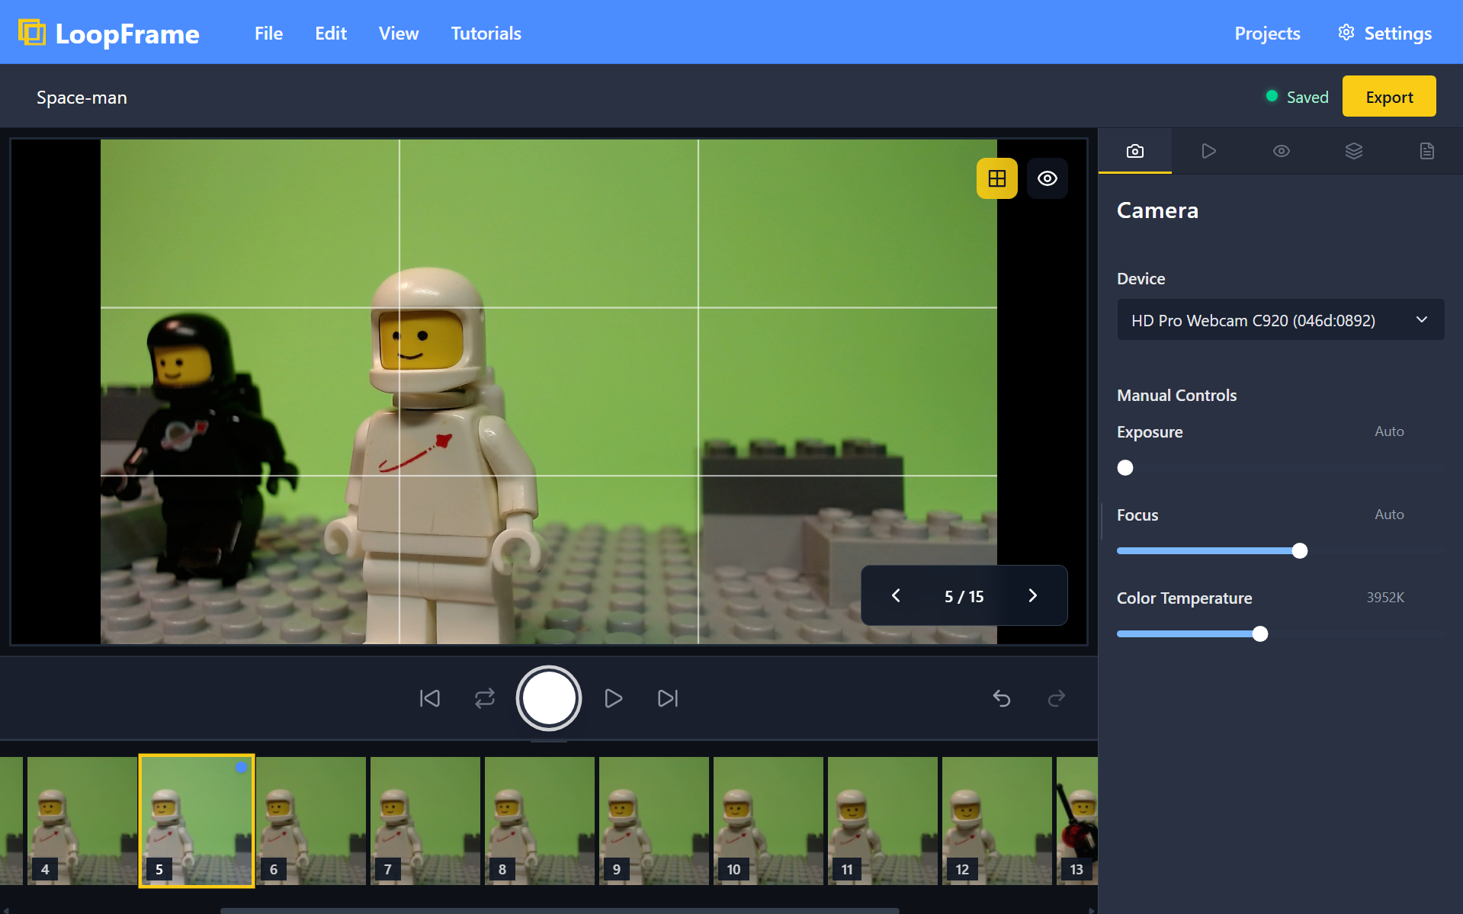The width and height of the screenshot is (1463, 914).
Task: Export the Space-man project
Action: (x=1388, y=96)
